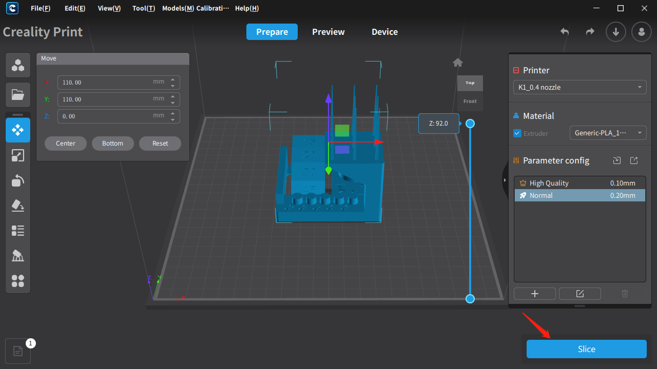Select the High Quality 0.10mm profile
Screen dimensions: 657x369
pyautogui.click(x=580, y=183)
